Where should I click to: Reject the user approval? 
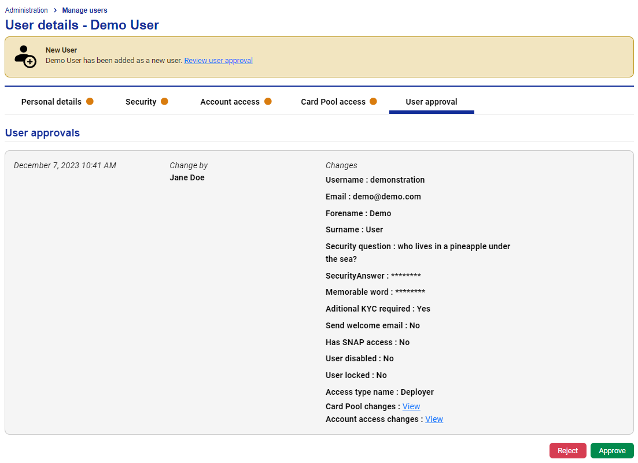(567, 450)
